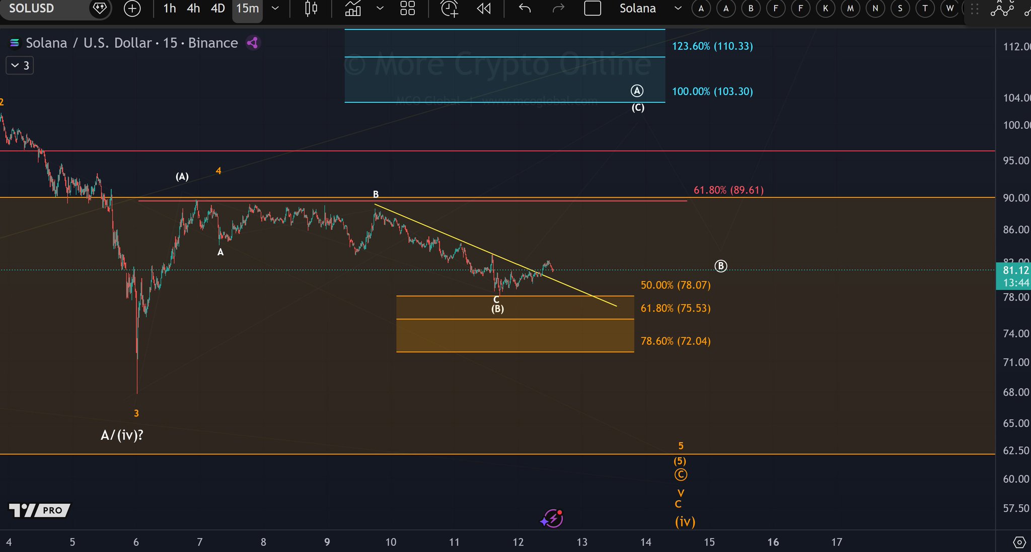Open the indicator templates grid icon

(x=407, y=9)
